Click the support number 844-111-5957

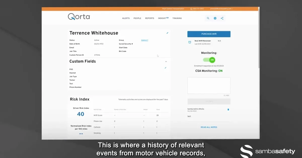pyautogui.click(x=199, y=9)
